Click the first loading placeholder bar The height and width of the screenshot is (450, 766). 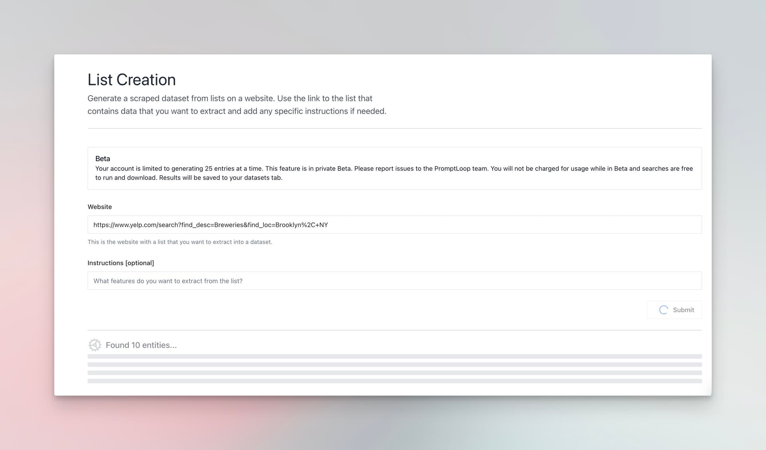point(394,356)
